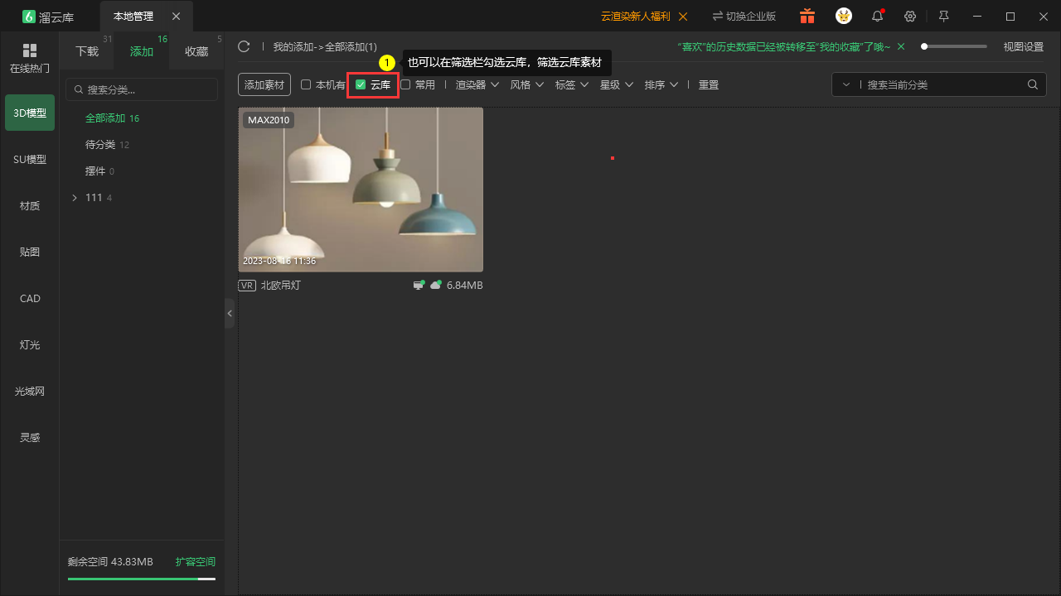Select the CAD sidebar category
Image resolution: width=1061 pixels, height=596 pixels.
(x=30, y=298)
